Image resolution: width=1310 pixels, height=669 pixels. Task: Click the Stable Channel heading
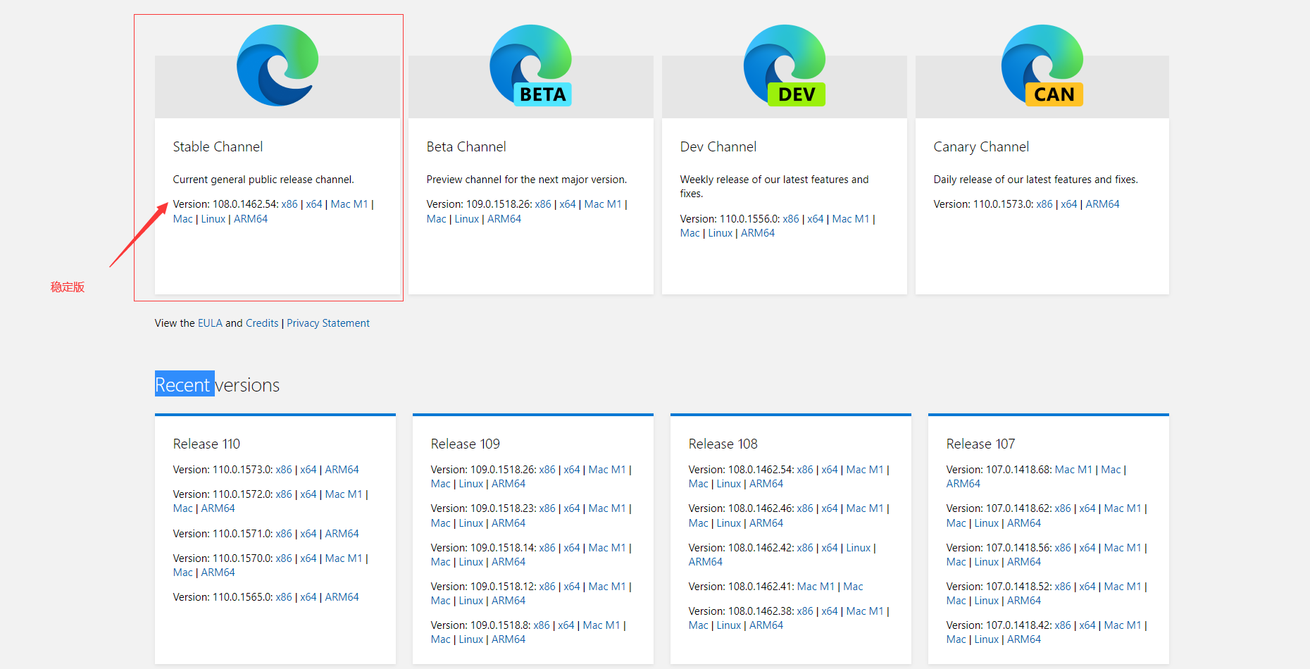pyautogui.click(x=218, y=146)
